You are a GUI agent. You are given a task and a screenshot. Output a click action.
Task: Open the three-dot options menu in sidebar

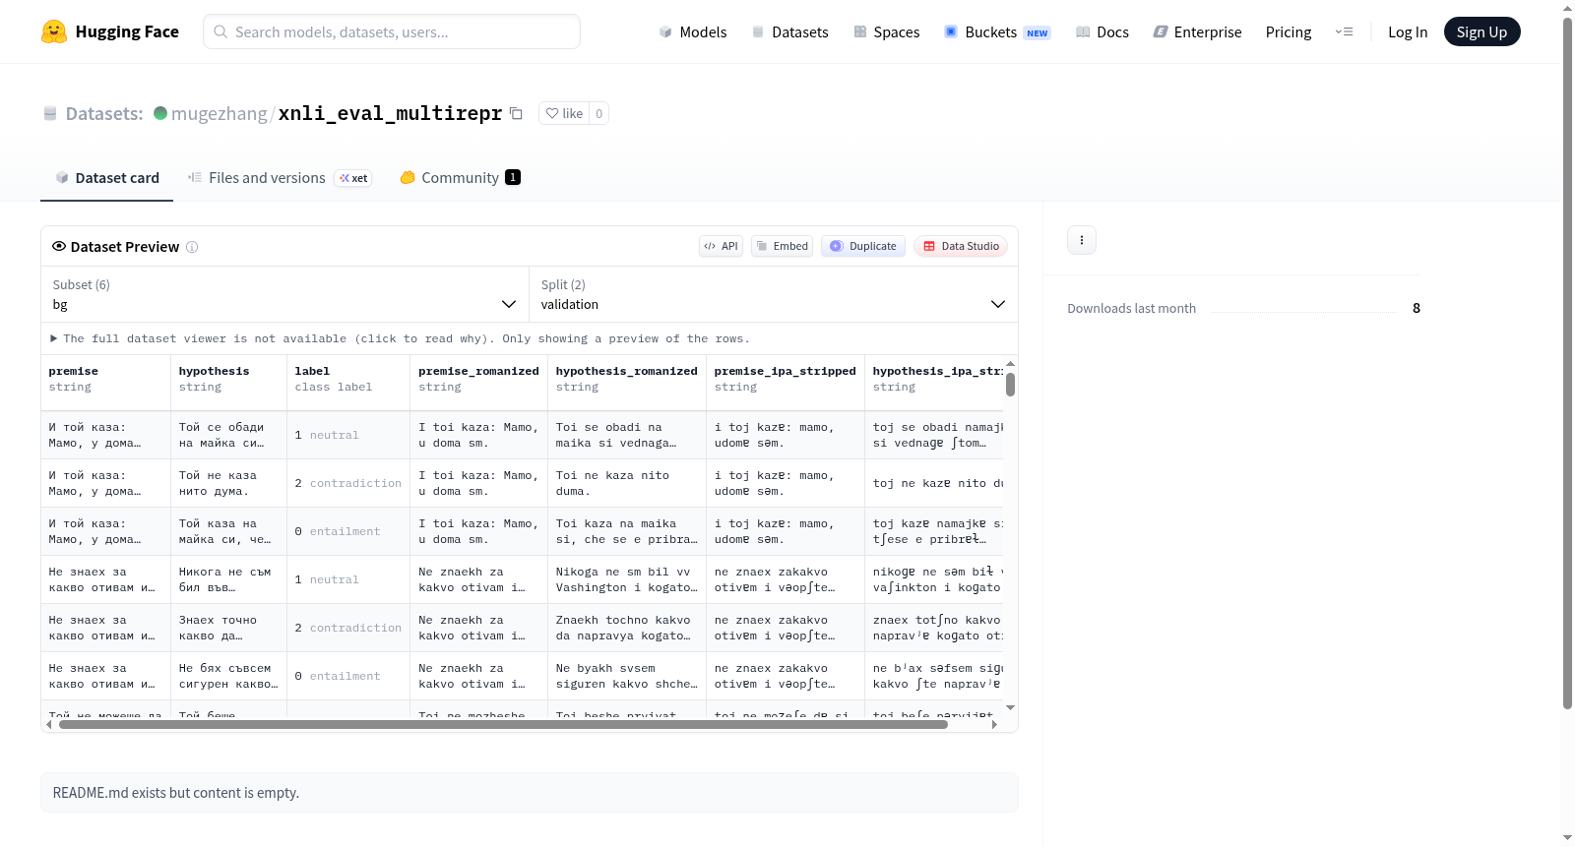[x=1082, y=240]
